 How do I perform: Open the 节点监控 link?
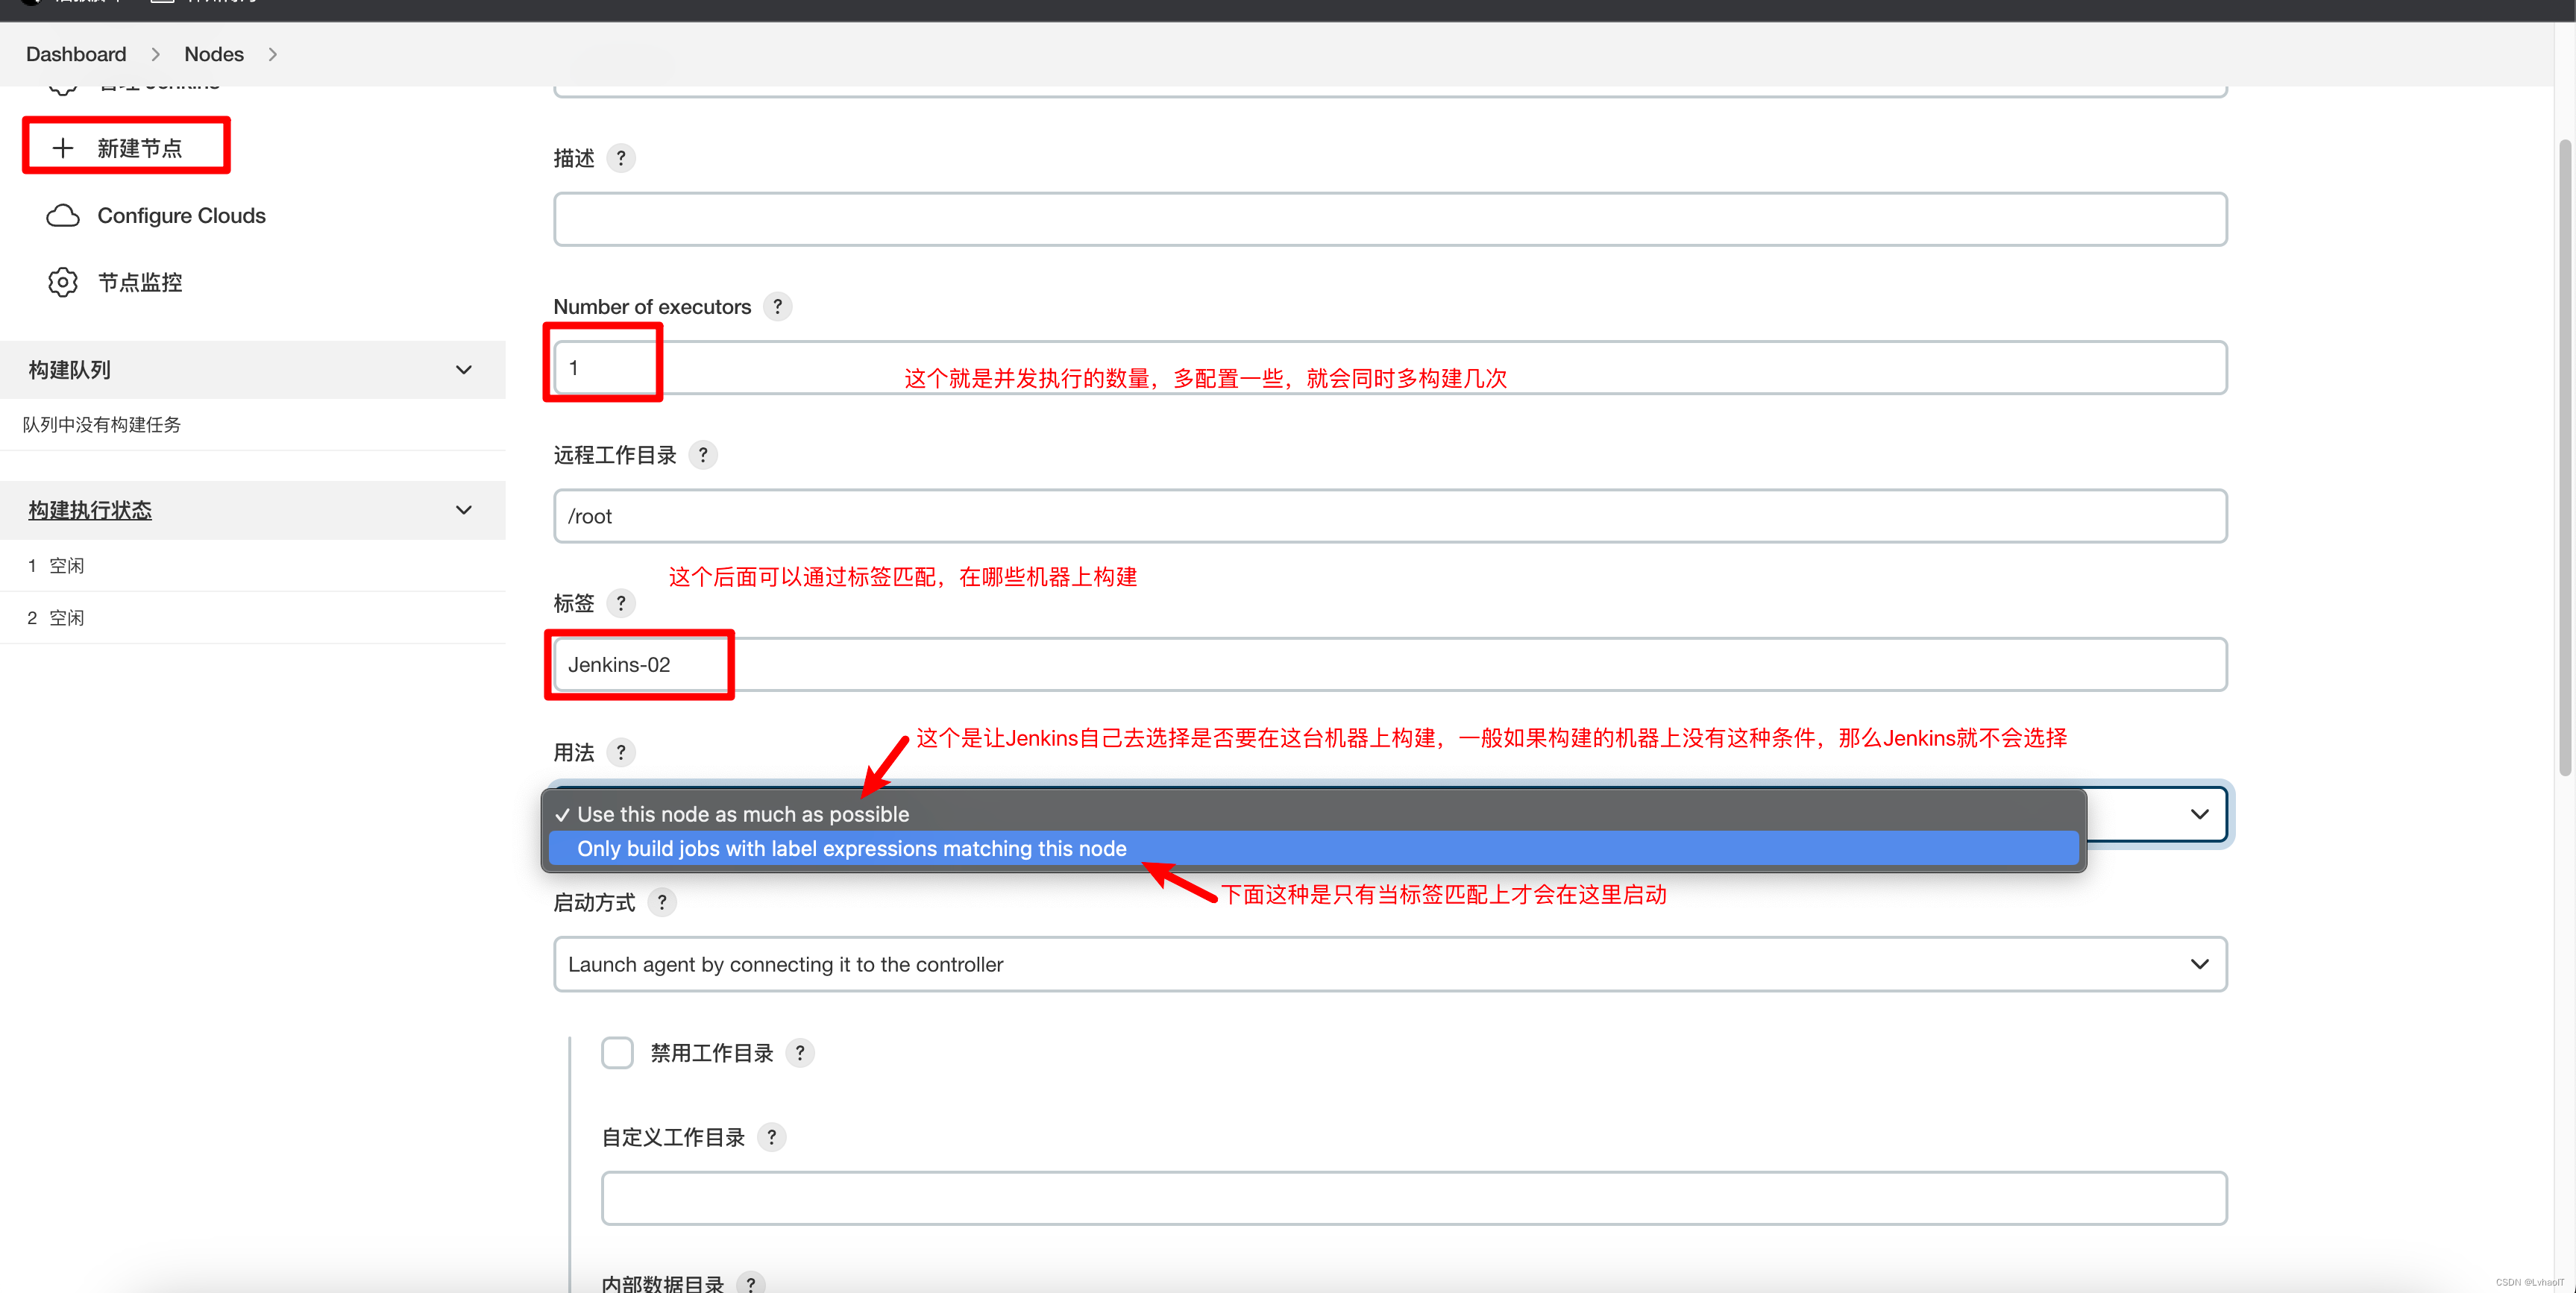point(140,282)
